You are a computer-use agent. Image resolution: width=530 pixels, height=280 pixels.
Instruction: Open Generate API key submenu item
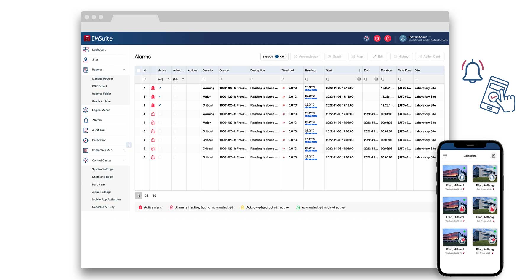pyautogui.click(x=103, y=207)
